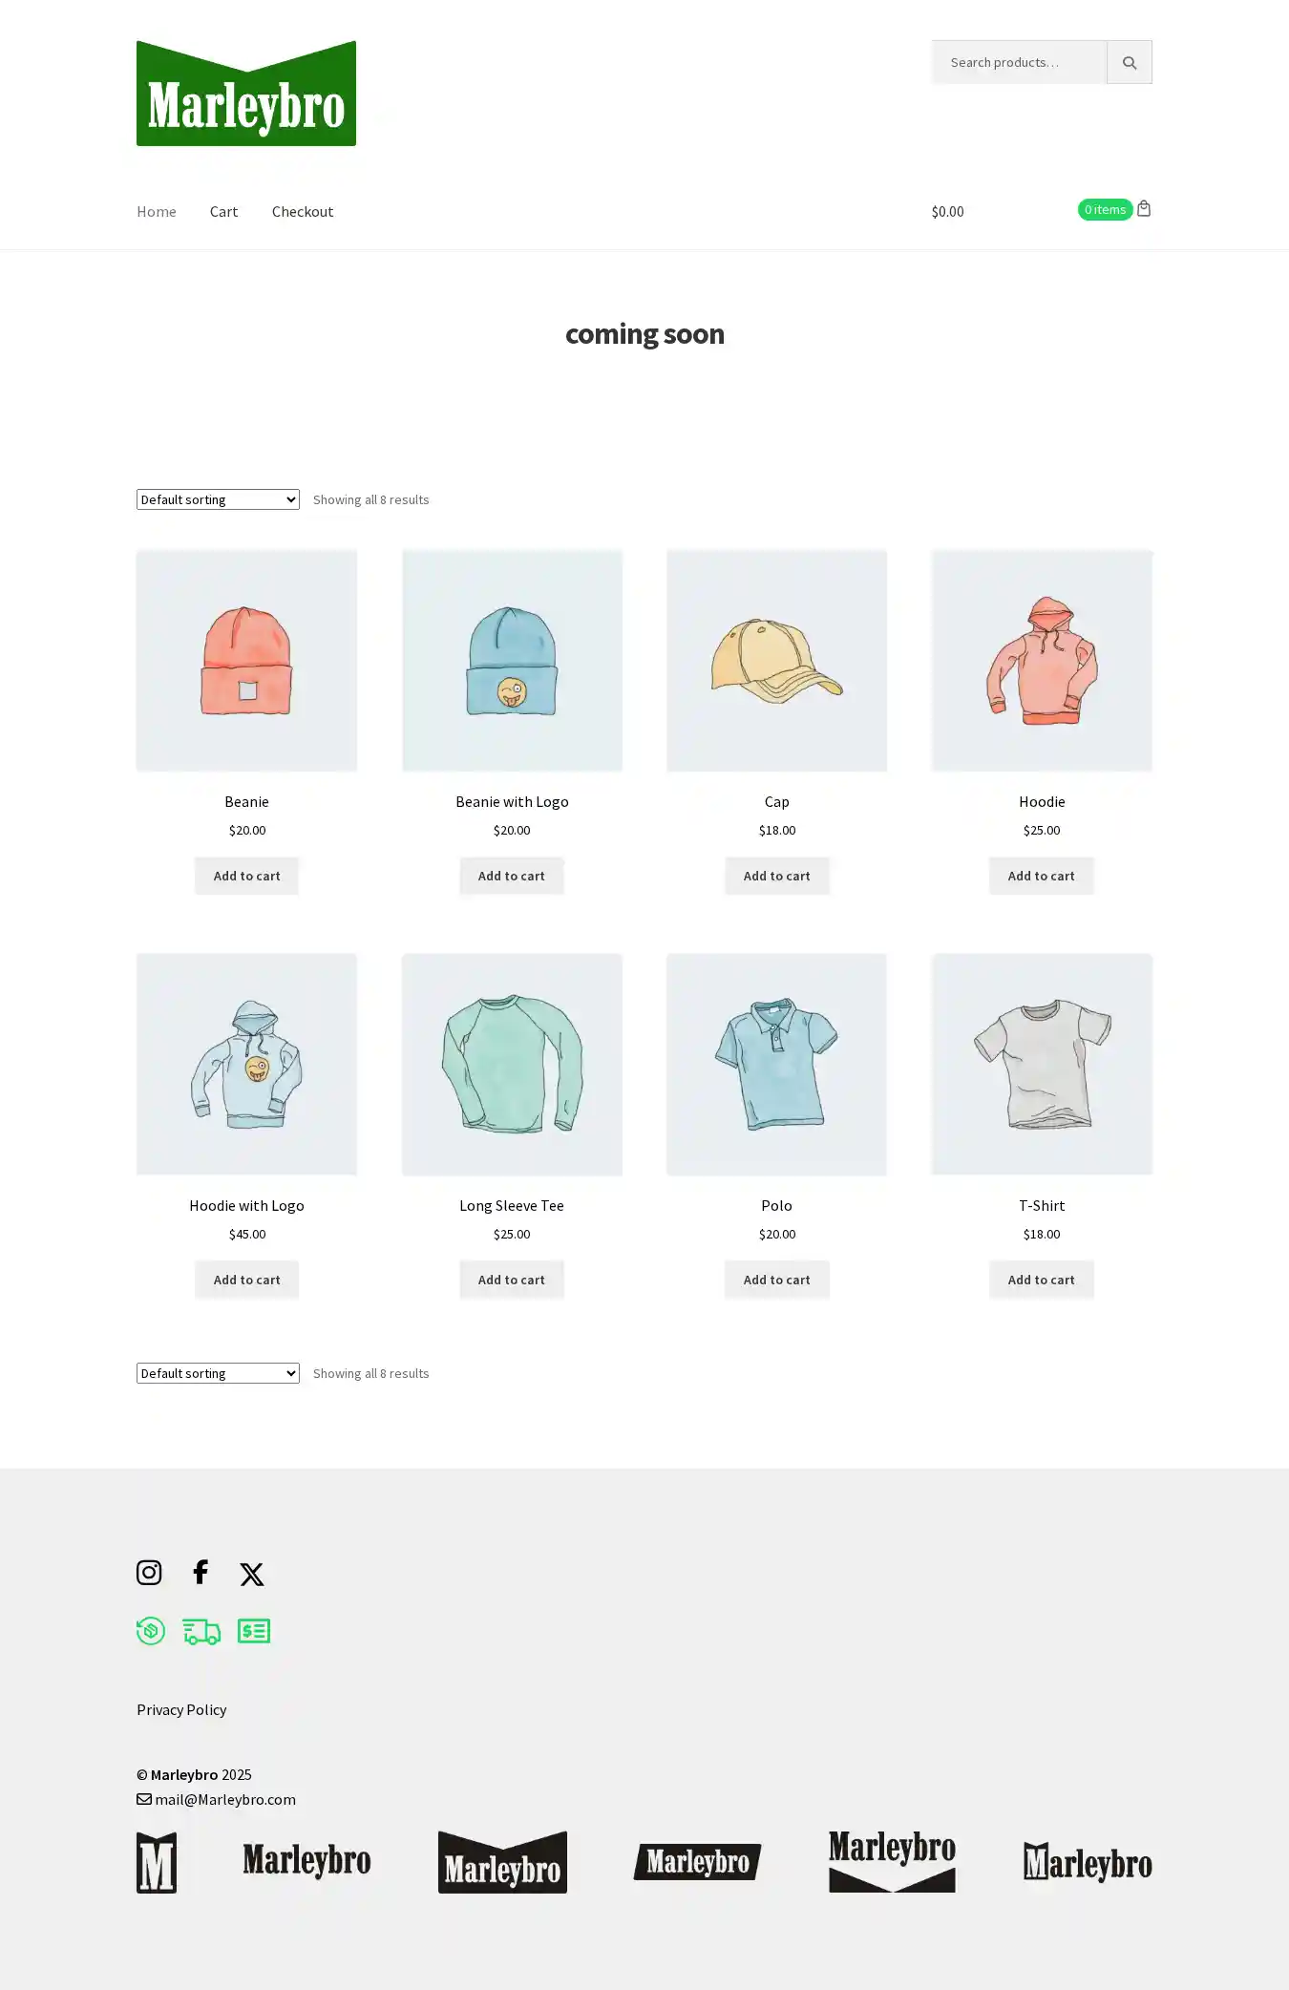The height and width of the screenshot is (1990, 1289).
Task: Open the X (Twitter) social icon
Action: (252, 1574)
